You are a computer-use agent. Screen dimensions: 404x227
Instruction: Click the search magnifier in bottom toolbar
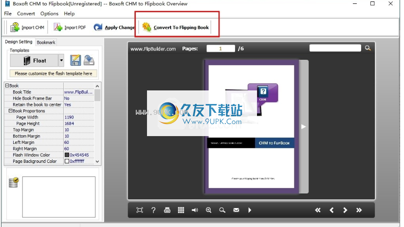[x=222, y=210]
